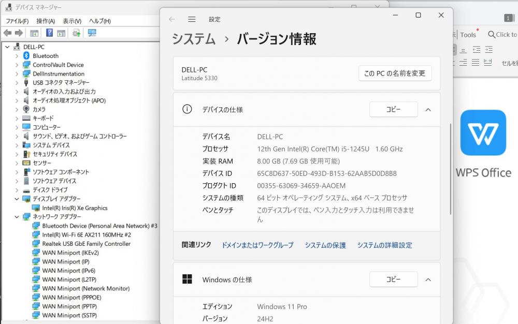The height and width of the screenshot is (324, 518).
Task: Click show/hide console tree toolbar icon
Action: tap(34, 33)
